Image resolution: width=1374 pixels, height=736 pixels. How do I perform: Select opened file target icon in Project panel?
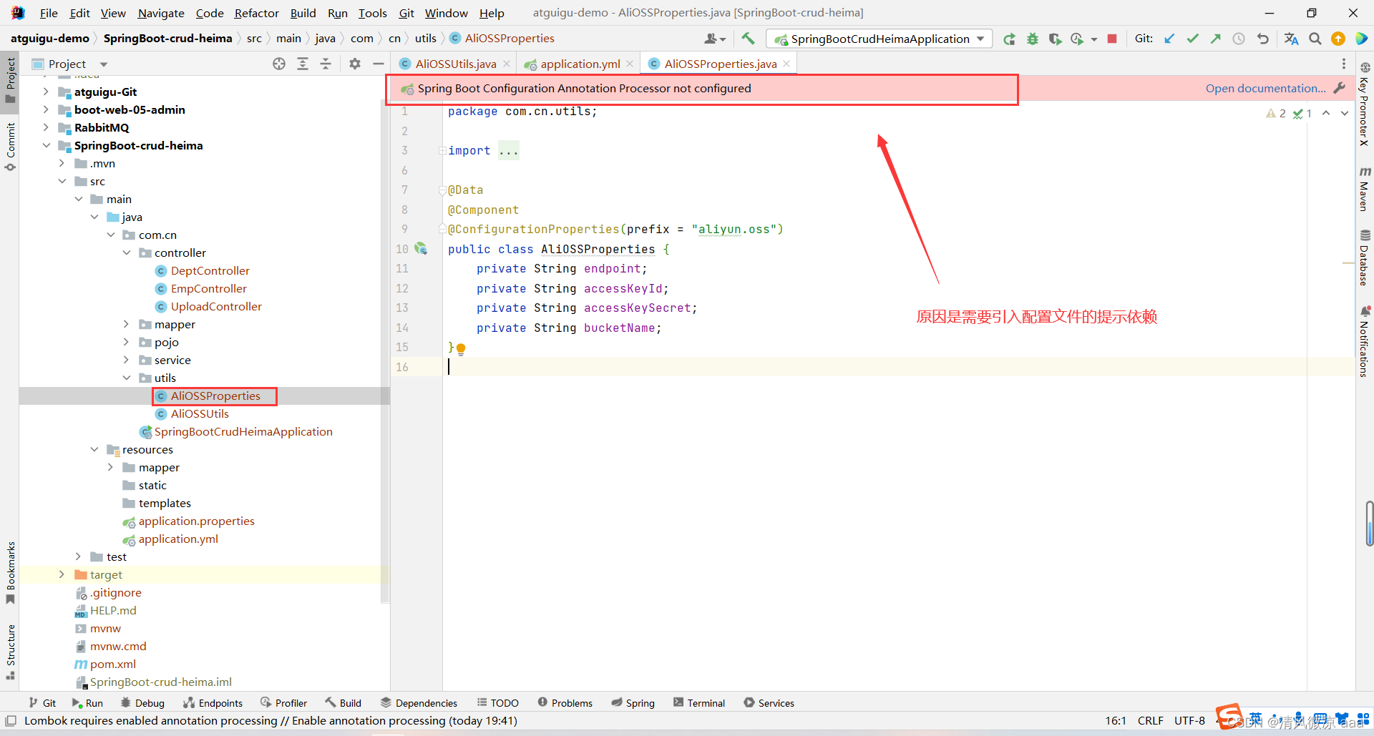[x=279, y=64]
